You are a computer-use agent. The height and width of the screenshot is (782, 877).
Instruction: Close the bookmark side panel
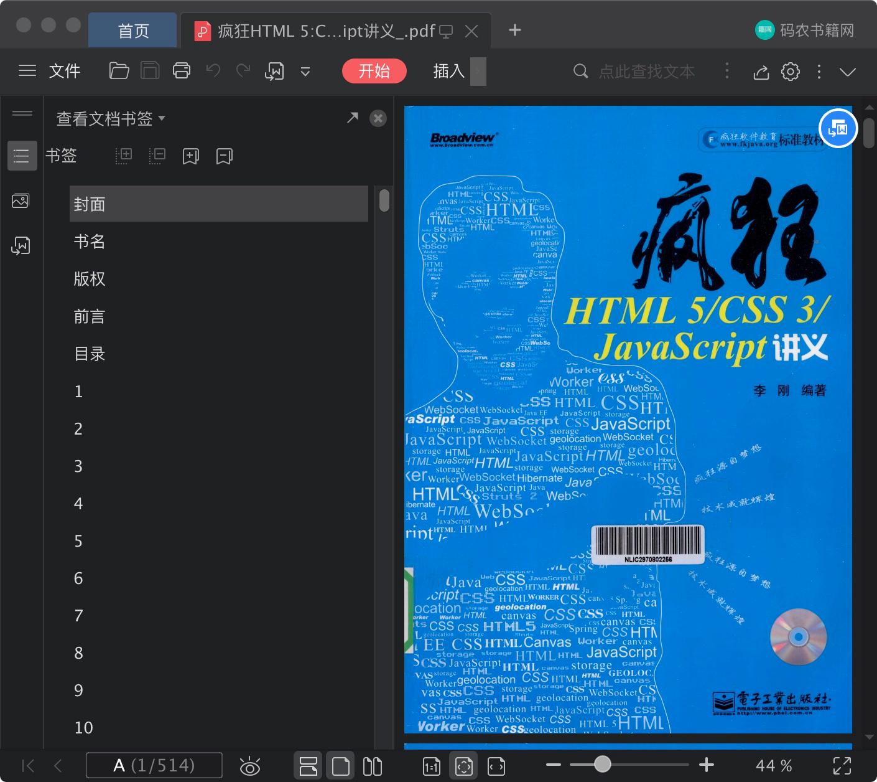coord(378,118)
